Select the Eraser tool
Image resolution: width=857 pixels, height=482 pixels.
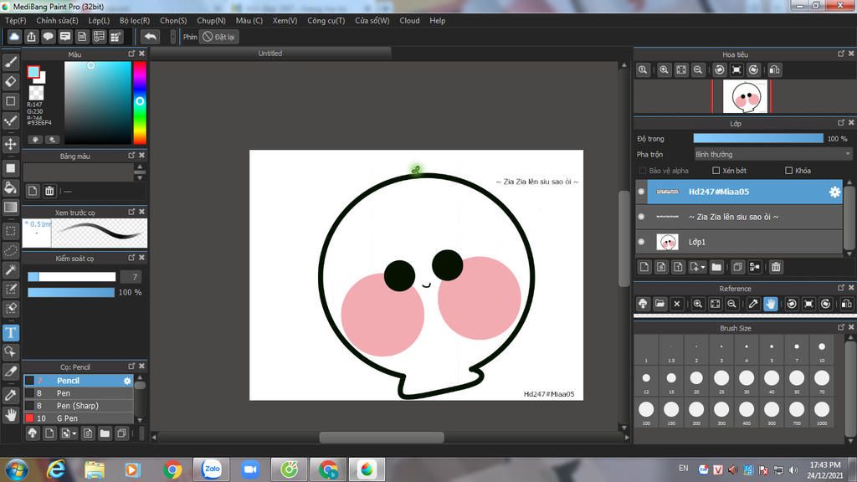pyautogui.click(x=10, y=82)
